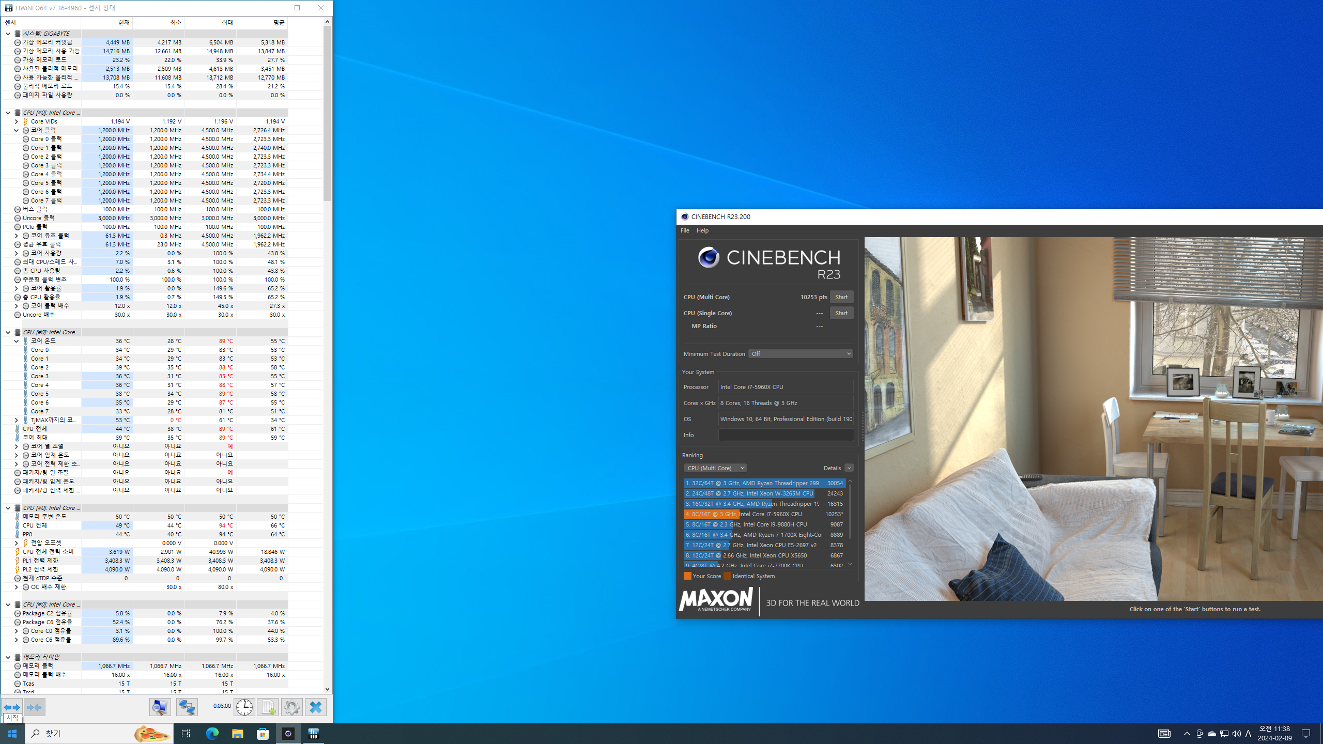Collapse the 코어 온도 temperature list
The width and height of the screenshot is (1323, 744).
(16, 341)
